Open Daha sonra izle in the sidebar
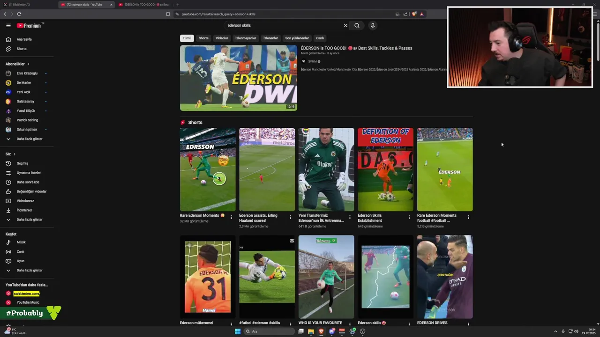This screenshot has width=600, height=337. click(27, 182)
